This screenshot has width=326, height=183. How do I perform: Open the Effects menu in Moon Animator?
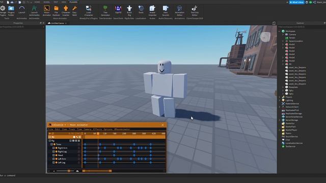pos(97,129)
